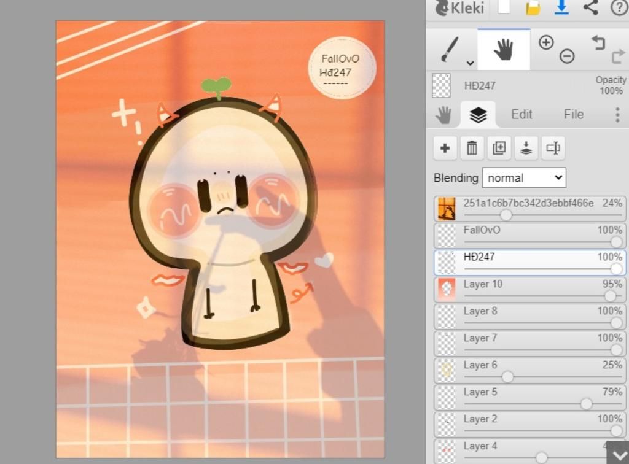
Task: Click the orange window photo layer thumbnail
Action: 447,209
